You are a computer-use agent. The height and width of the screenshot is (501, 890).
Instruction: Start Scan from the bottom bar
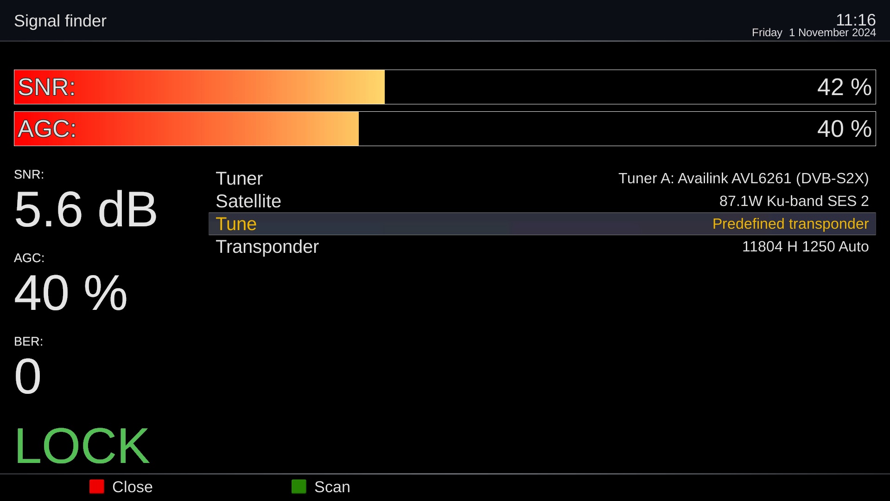click(332, 487)
